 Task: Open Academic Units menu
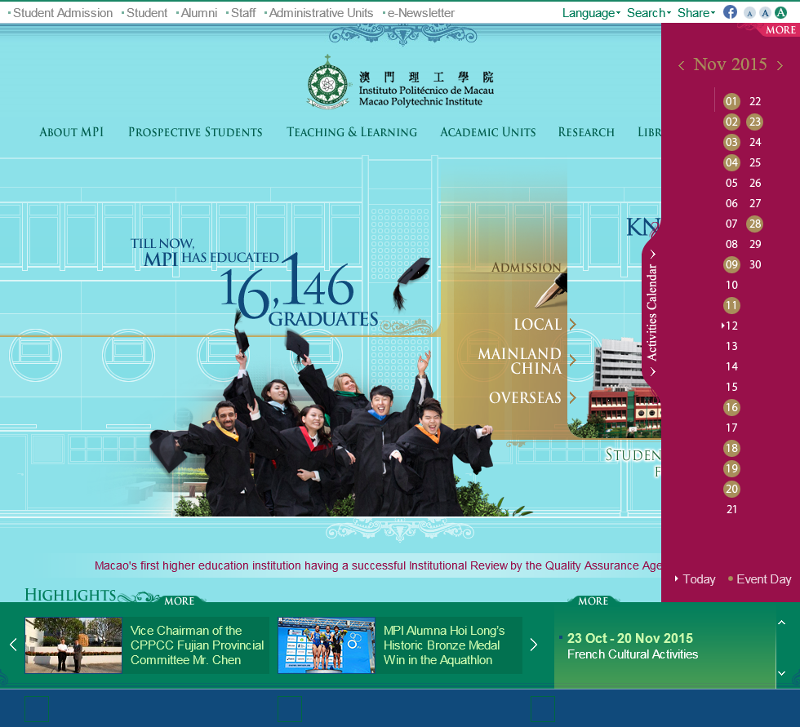coord(488,132)
